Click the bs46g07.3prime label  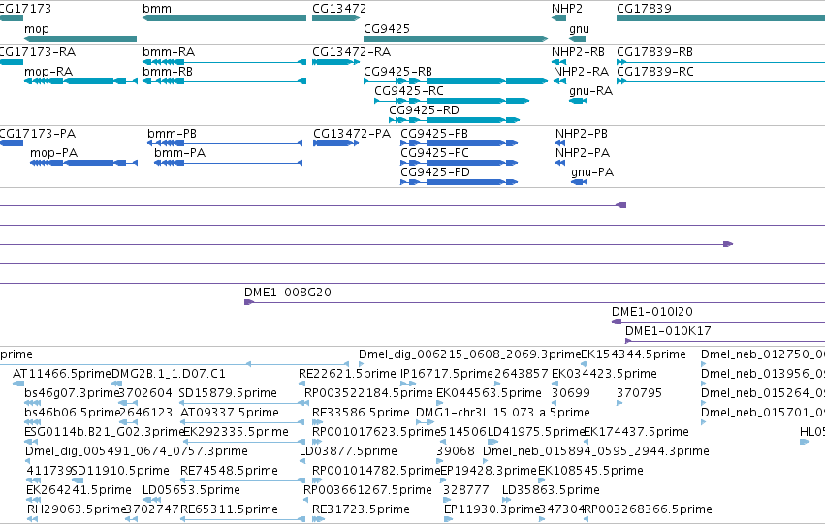(72, 393)
